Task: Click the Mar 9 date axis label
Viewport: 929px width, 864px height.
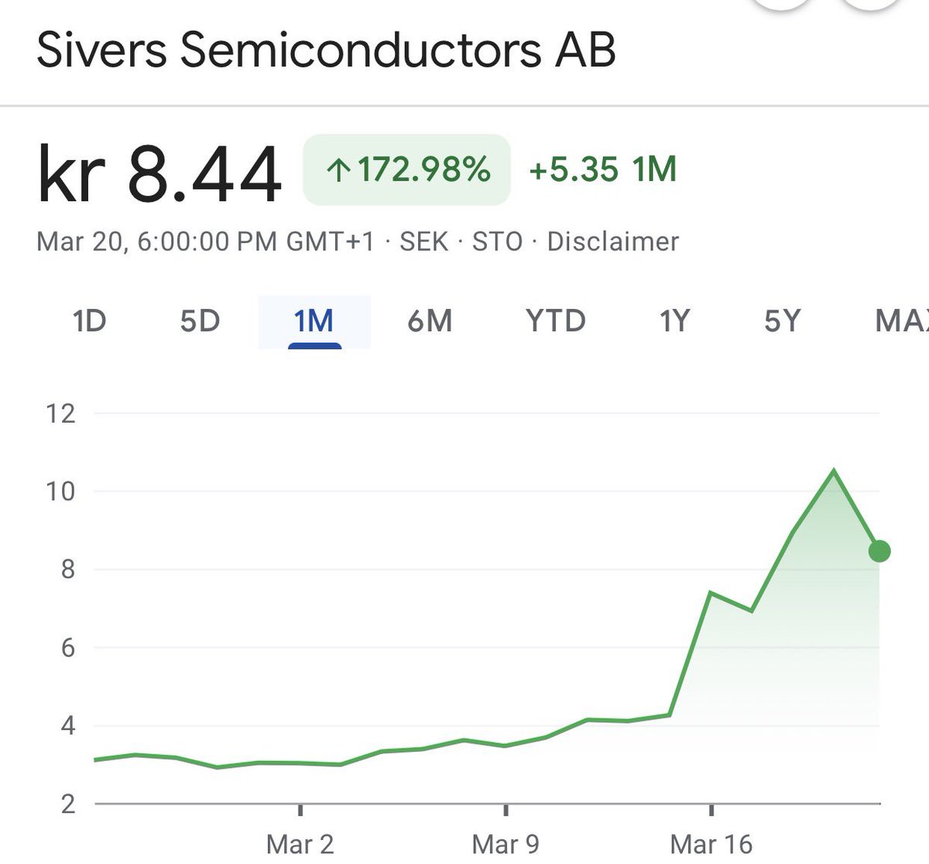Action: [x=506, y=844]
